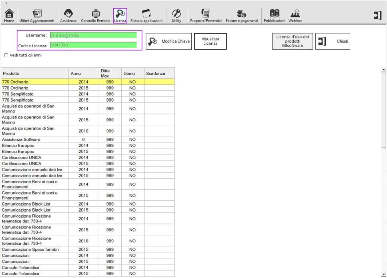Click the scrollbar up arrow
Viewport: 387px width, 278px height.
[383, 70]
